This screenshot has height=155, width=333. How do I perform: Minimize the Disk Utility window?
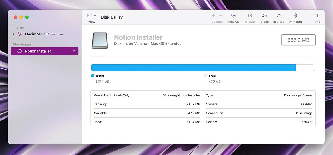pos(21,17)
